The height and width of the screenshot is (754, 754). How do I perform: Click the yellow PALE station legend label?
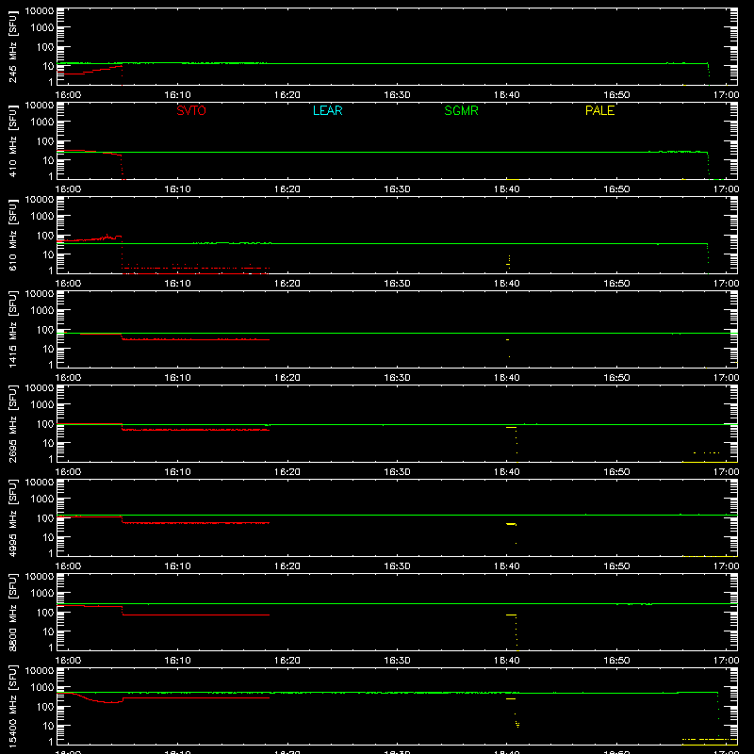599,110
